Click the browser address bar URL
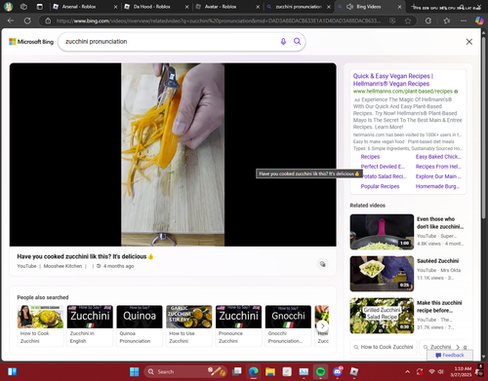488x381 pixels. tap(218, 20)
